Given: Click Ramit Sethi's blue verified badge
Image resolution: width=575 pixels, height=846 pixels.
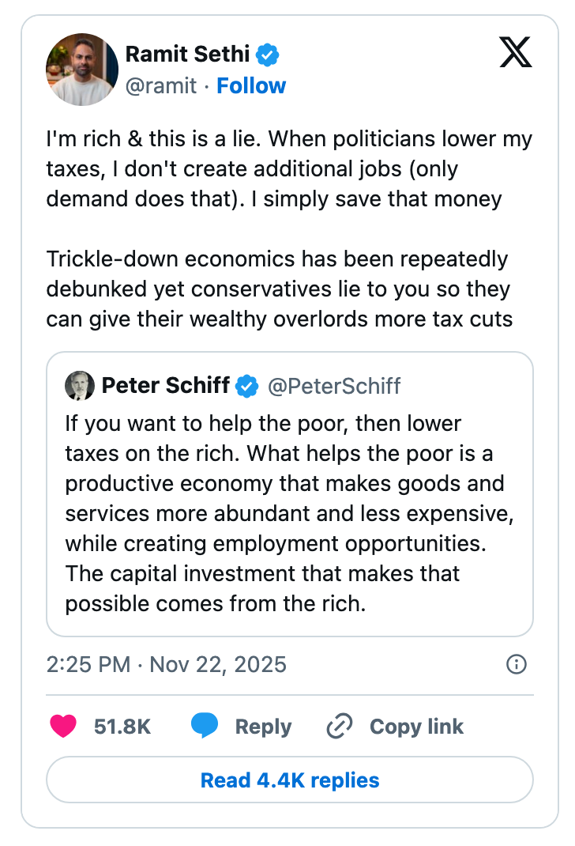Looking at the screenshot, I should pos(267,54).
